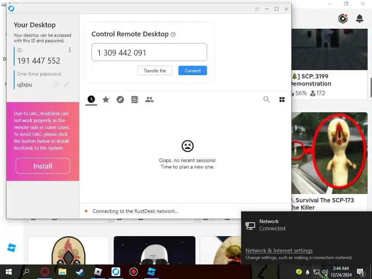
Task: Open the ID options three-dot menu
Action: point(69,50)
